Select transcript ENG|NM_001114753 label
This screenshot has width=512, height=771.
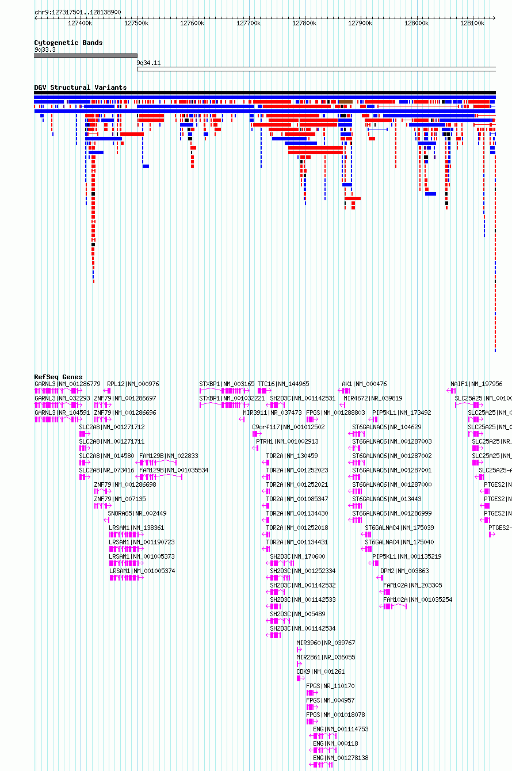(341, 729)
